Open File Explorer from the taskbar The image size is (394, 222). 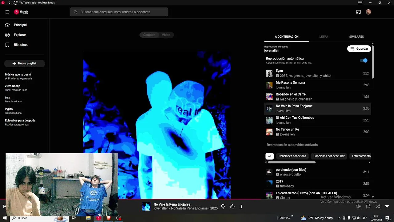pyautogui.click(x=88, y=218)
